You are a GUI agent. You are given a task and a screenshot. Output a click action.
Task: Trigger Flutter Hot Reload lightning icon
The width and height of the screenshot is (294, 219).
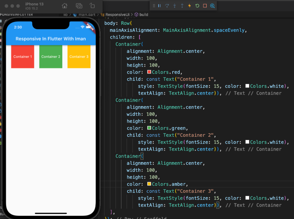pos(190,6)
